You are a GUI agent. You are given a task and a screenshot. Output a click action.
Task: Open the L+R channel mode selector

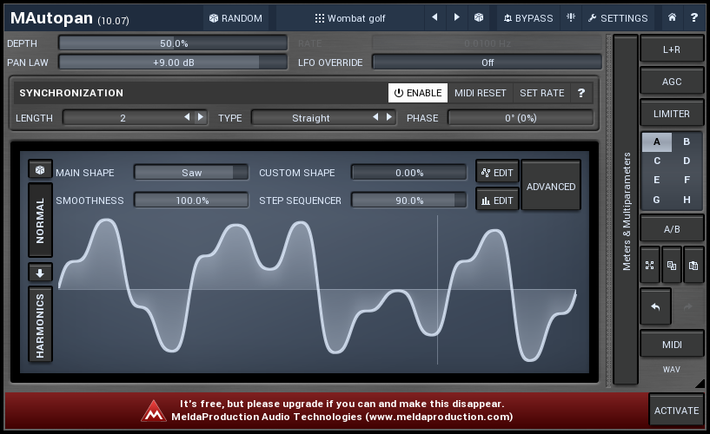click(672, 49)
